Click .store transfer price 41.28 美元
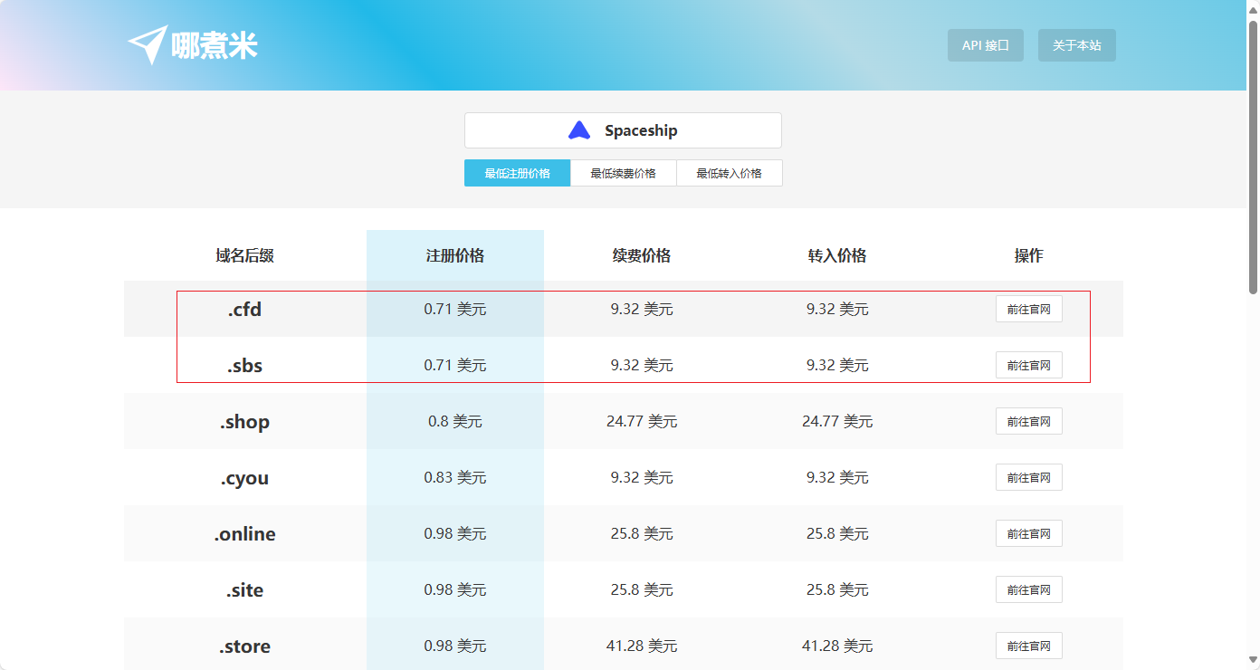 (837, 646)
